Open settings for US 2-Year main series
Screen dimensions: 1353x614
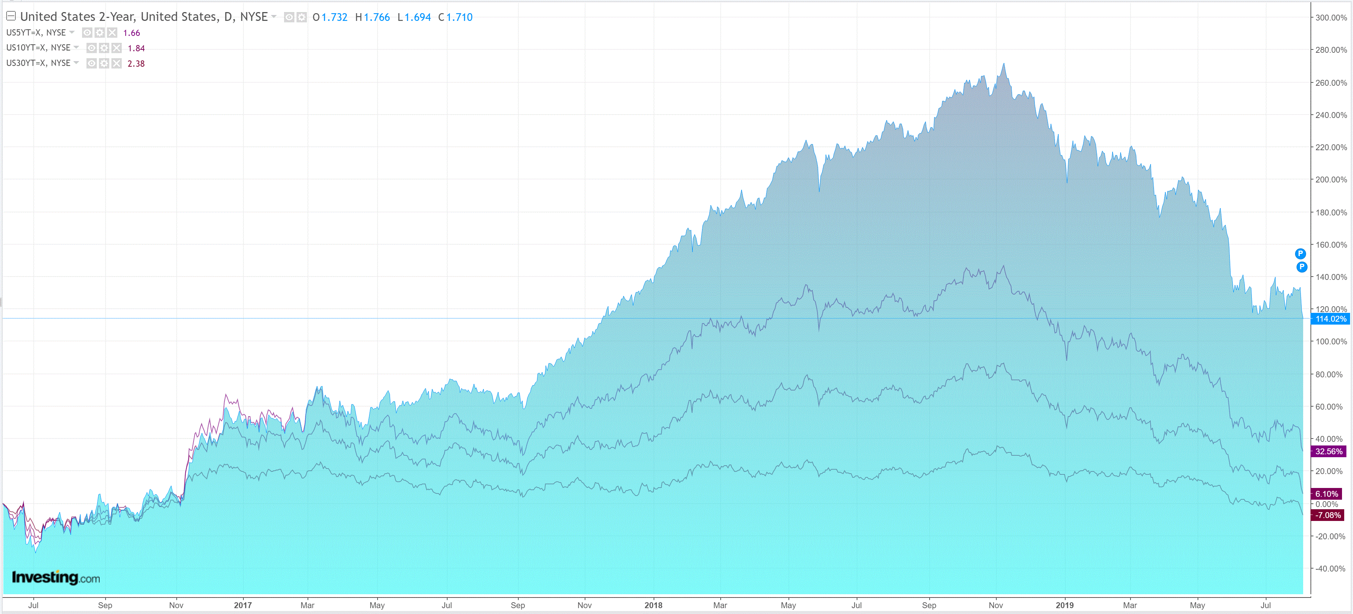(301, 17)
